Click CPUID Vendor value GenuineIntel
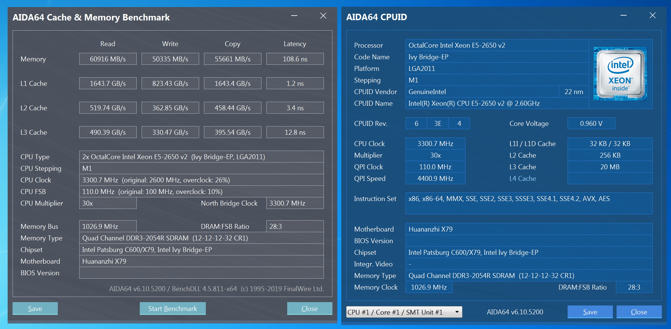Image resolution: width=671 pixels, height=329 pixels. click(482, 92)
